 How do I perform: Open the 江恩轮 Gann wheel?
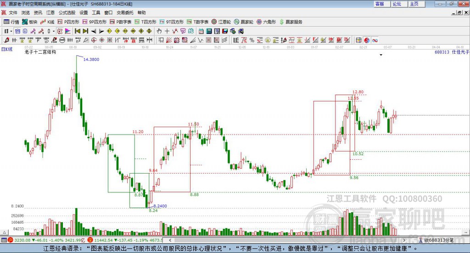[x=221, y=22]
